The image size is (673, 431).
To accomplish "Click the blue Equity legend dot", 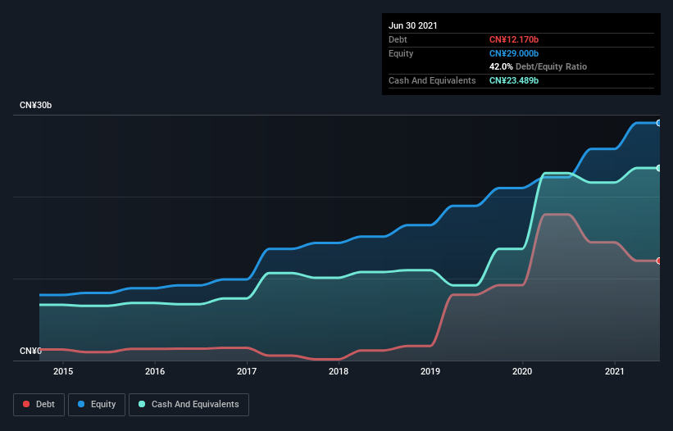I will pyautogui.click(x=81, y=404).
